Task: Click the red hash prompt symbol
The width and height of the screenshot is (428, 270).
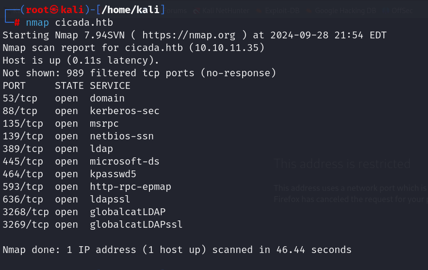Action: click(17, 22)
